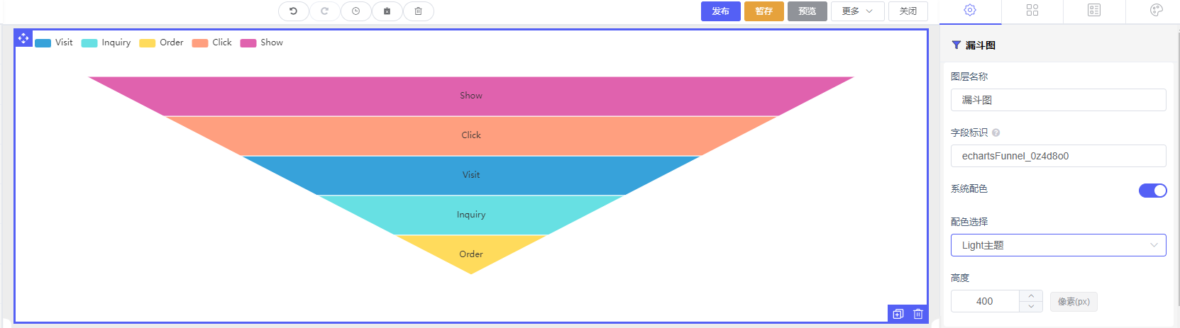Toggle the Visit series in the legend
Viewport: 1180px width, 328px height.
pos(53,43)
